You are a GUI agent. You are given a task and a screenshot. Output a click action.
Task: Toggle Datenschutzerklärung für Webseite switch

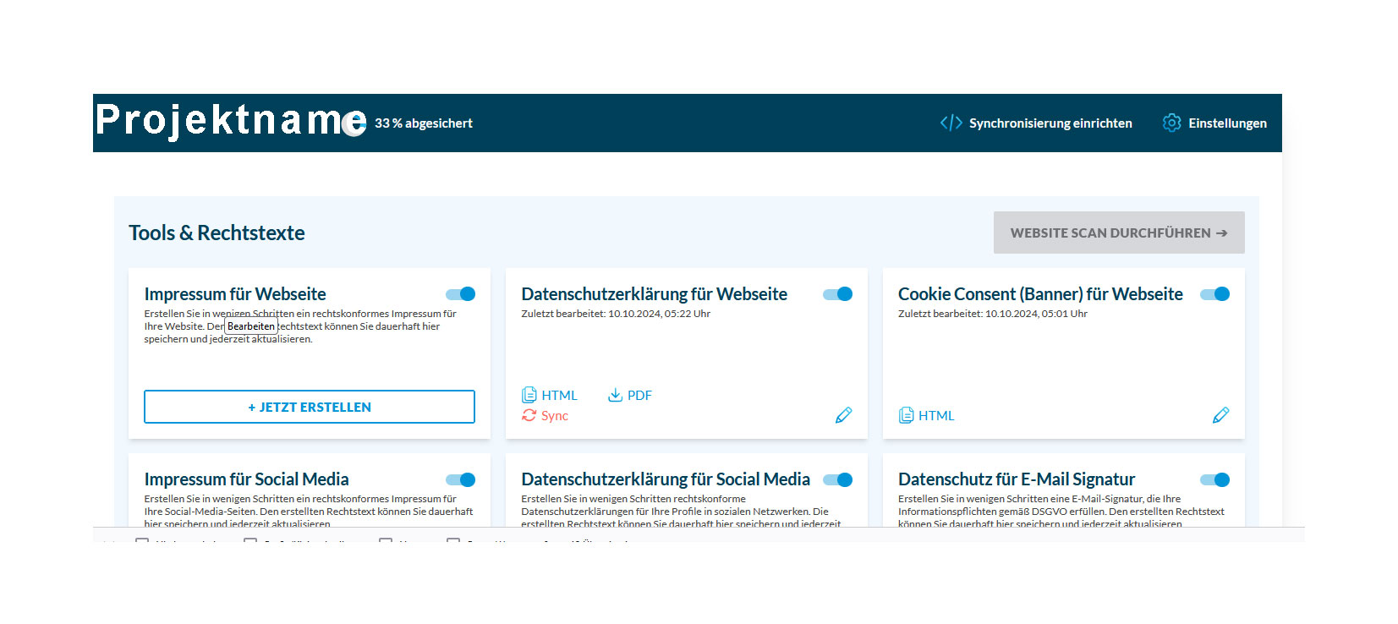(x=838, y=294)
